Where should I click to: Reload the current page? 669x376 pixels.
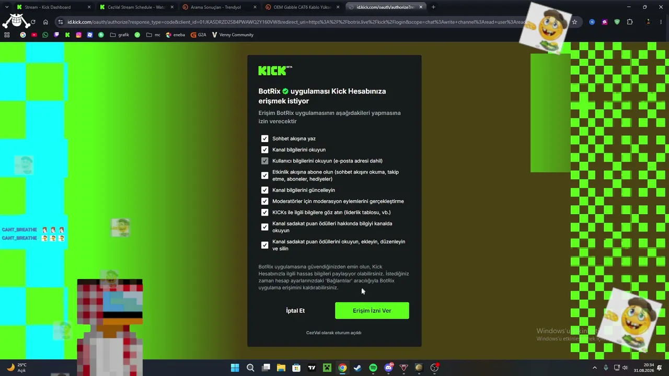click(33, 22)
